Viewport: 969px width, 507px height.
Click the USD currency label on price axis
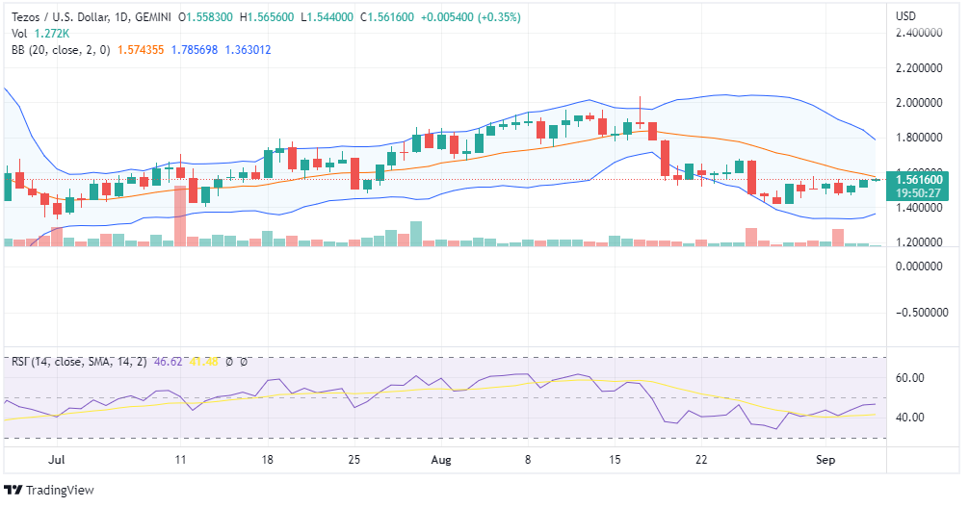(905, 16)
